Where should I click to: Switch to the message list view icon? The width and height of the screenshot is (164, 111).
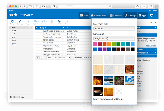[x=37, y=57]
